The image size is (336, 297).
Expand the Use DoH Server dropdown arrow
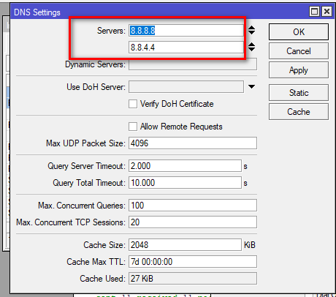(x=251, y=86)
